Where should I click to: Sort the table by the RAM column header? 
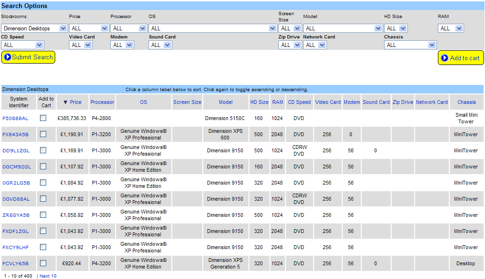pyautogui.click(x=278, y=102)
